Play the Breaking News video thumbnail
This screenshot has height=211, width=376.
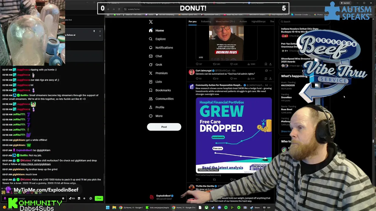click(x=226, y=43)
